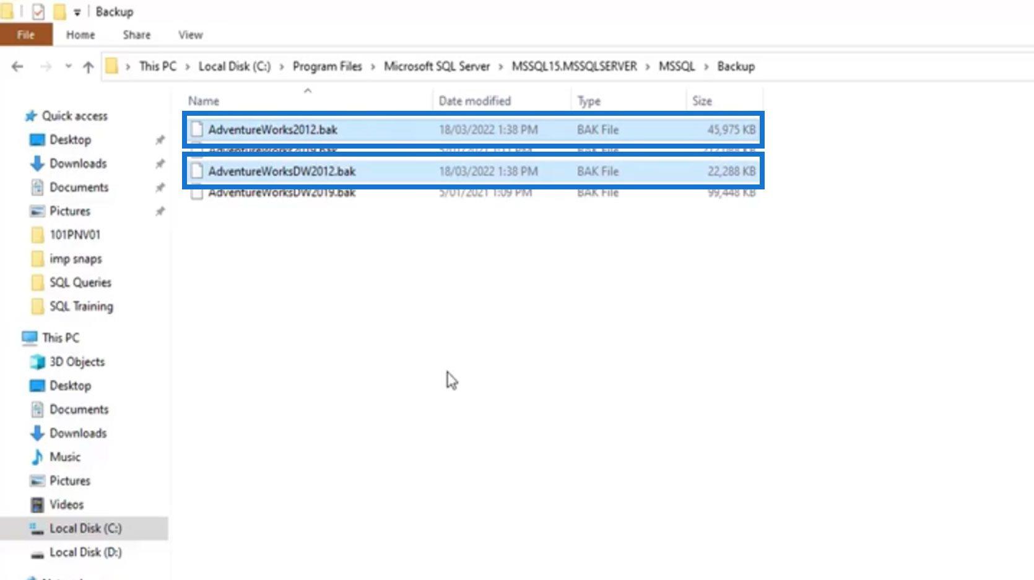Click This PC in the address bar
This screenshot has width=1034, height=580.
pyautogui.click(x=157, y=66)
